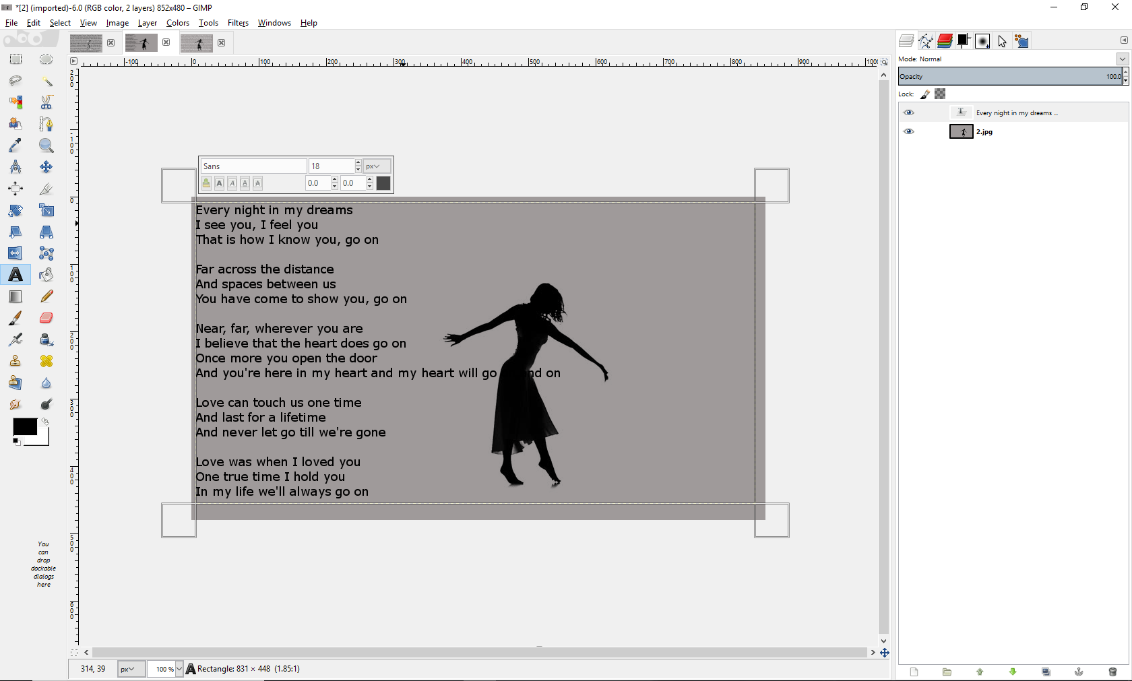The width and height of the screenshot is (1132, 681).
Task: Toggle strikethrough in text style box
Action: 257,183
